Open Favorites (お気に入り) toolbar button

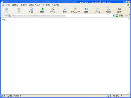coord(75,10)
